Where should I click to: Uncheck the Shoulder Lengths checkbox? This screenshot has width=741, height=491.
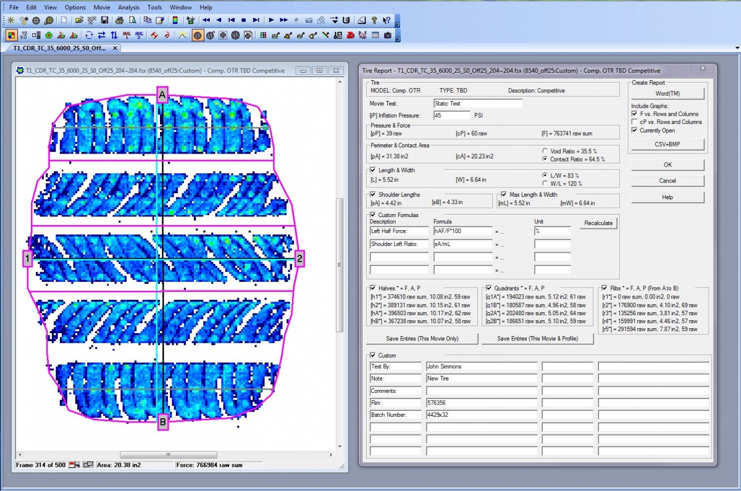coord(372,194)
